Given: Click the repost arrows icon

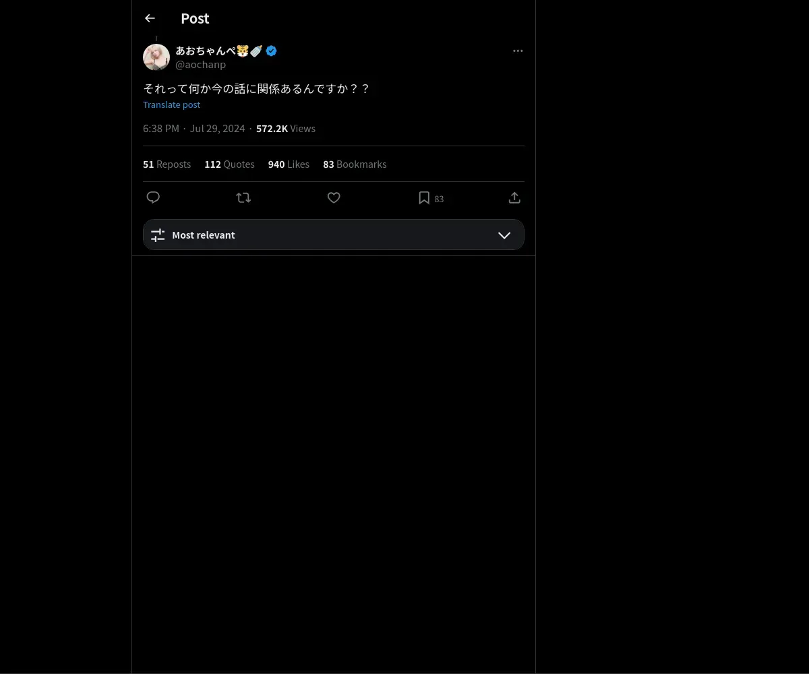Looking at the screenshot, I should tap(243, 197).
